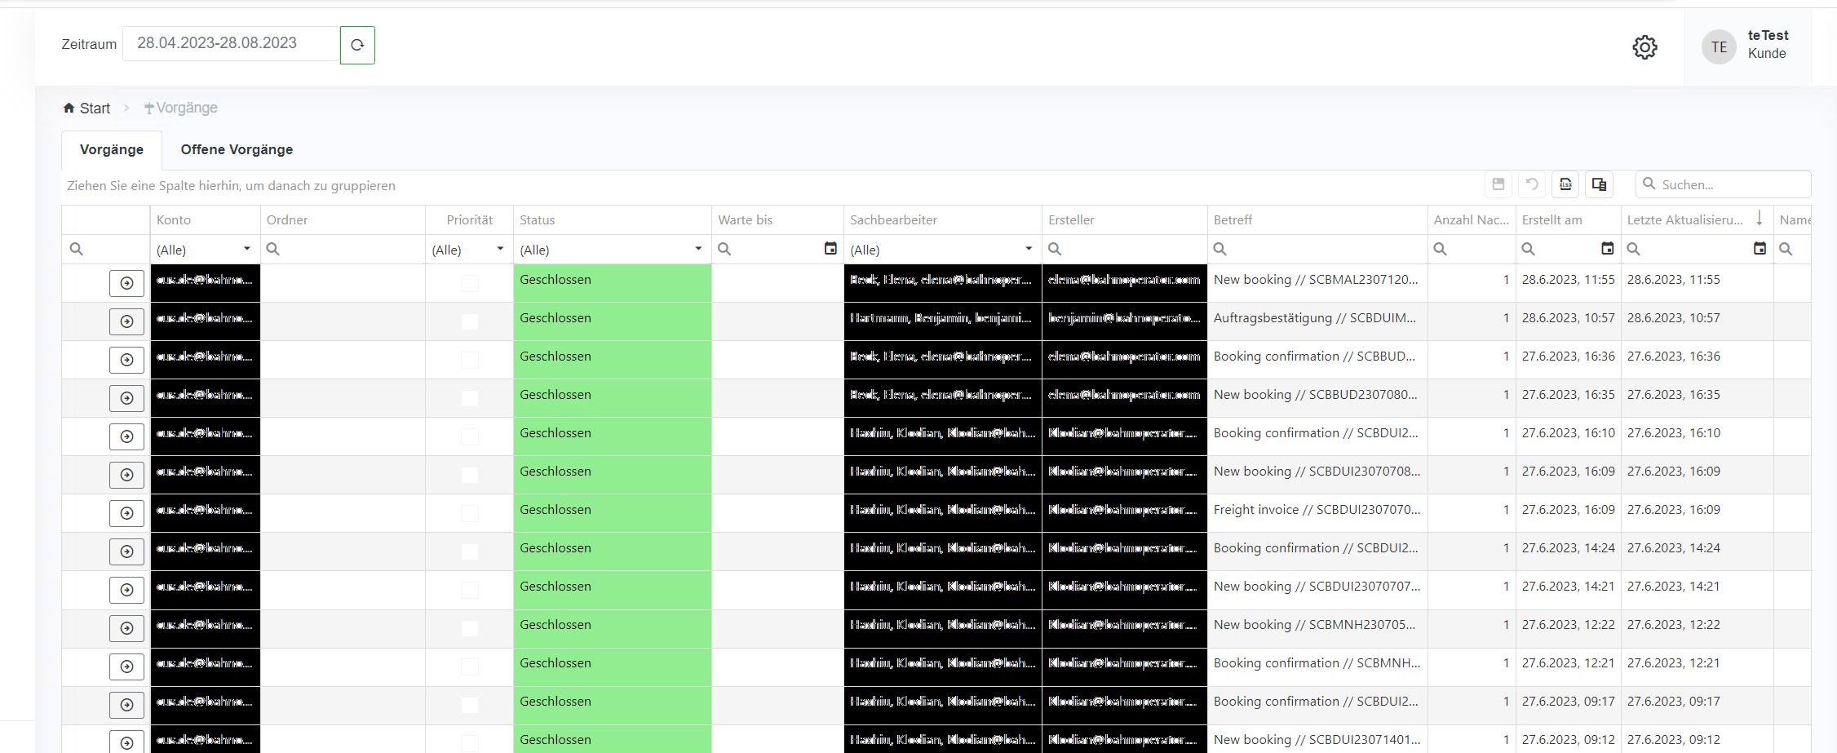Open settings via the gear icon

coord(1644,47)
